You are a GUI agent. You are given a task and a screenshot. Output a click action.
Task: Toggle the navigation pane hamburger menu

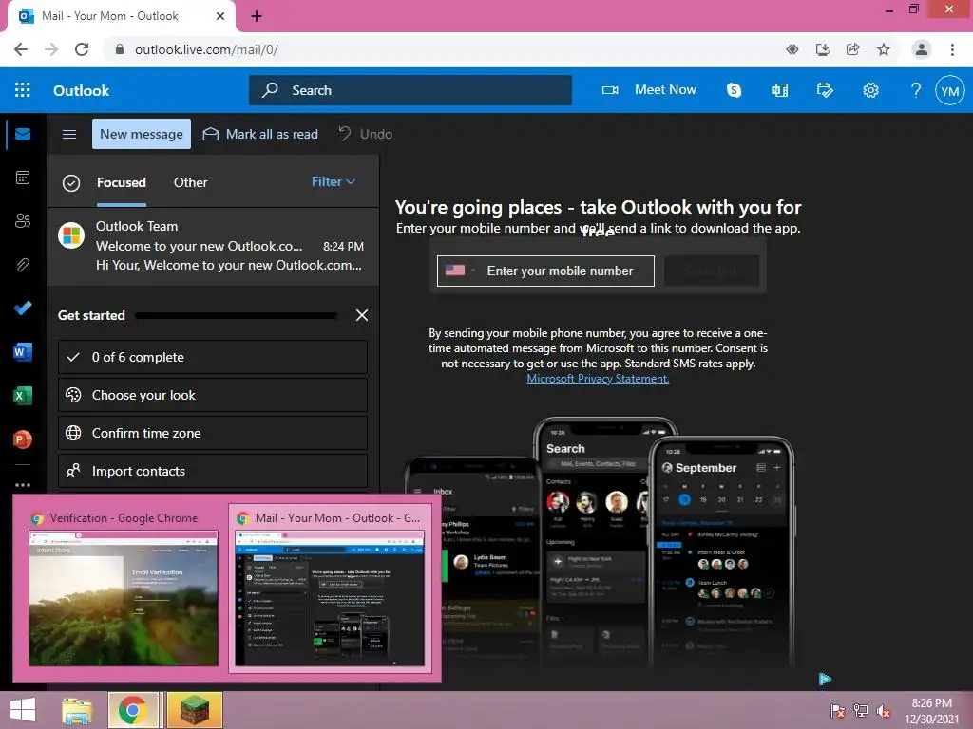tap(69, 134)
